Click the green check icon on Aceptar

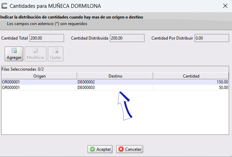click(92, 149)
